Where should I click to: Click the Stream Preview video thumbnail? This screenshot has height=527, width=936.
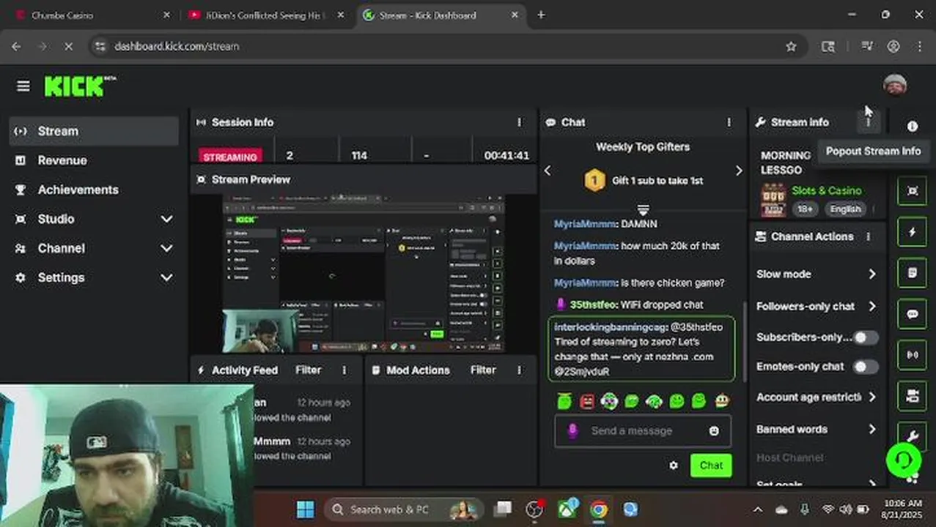tap(364, 273)
